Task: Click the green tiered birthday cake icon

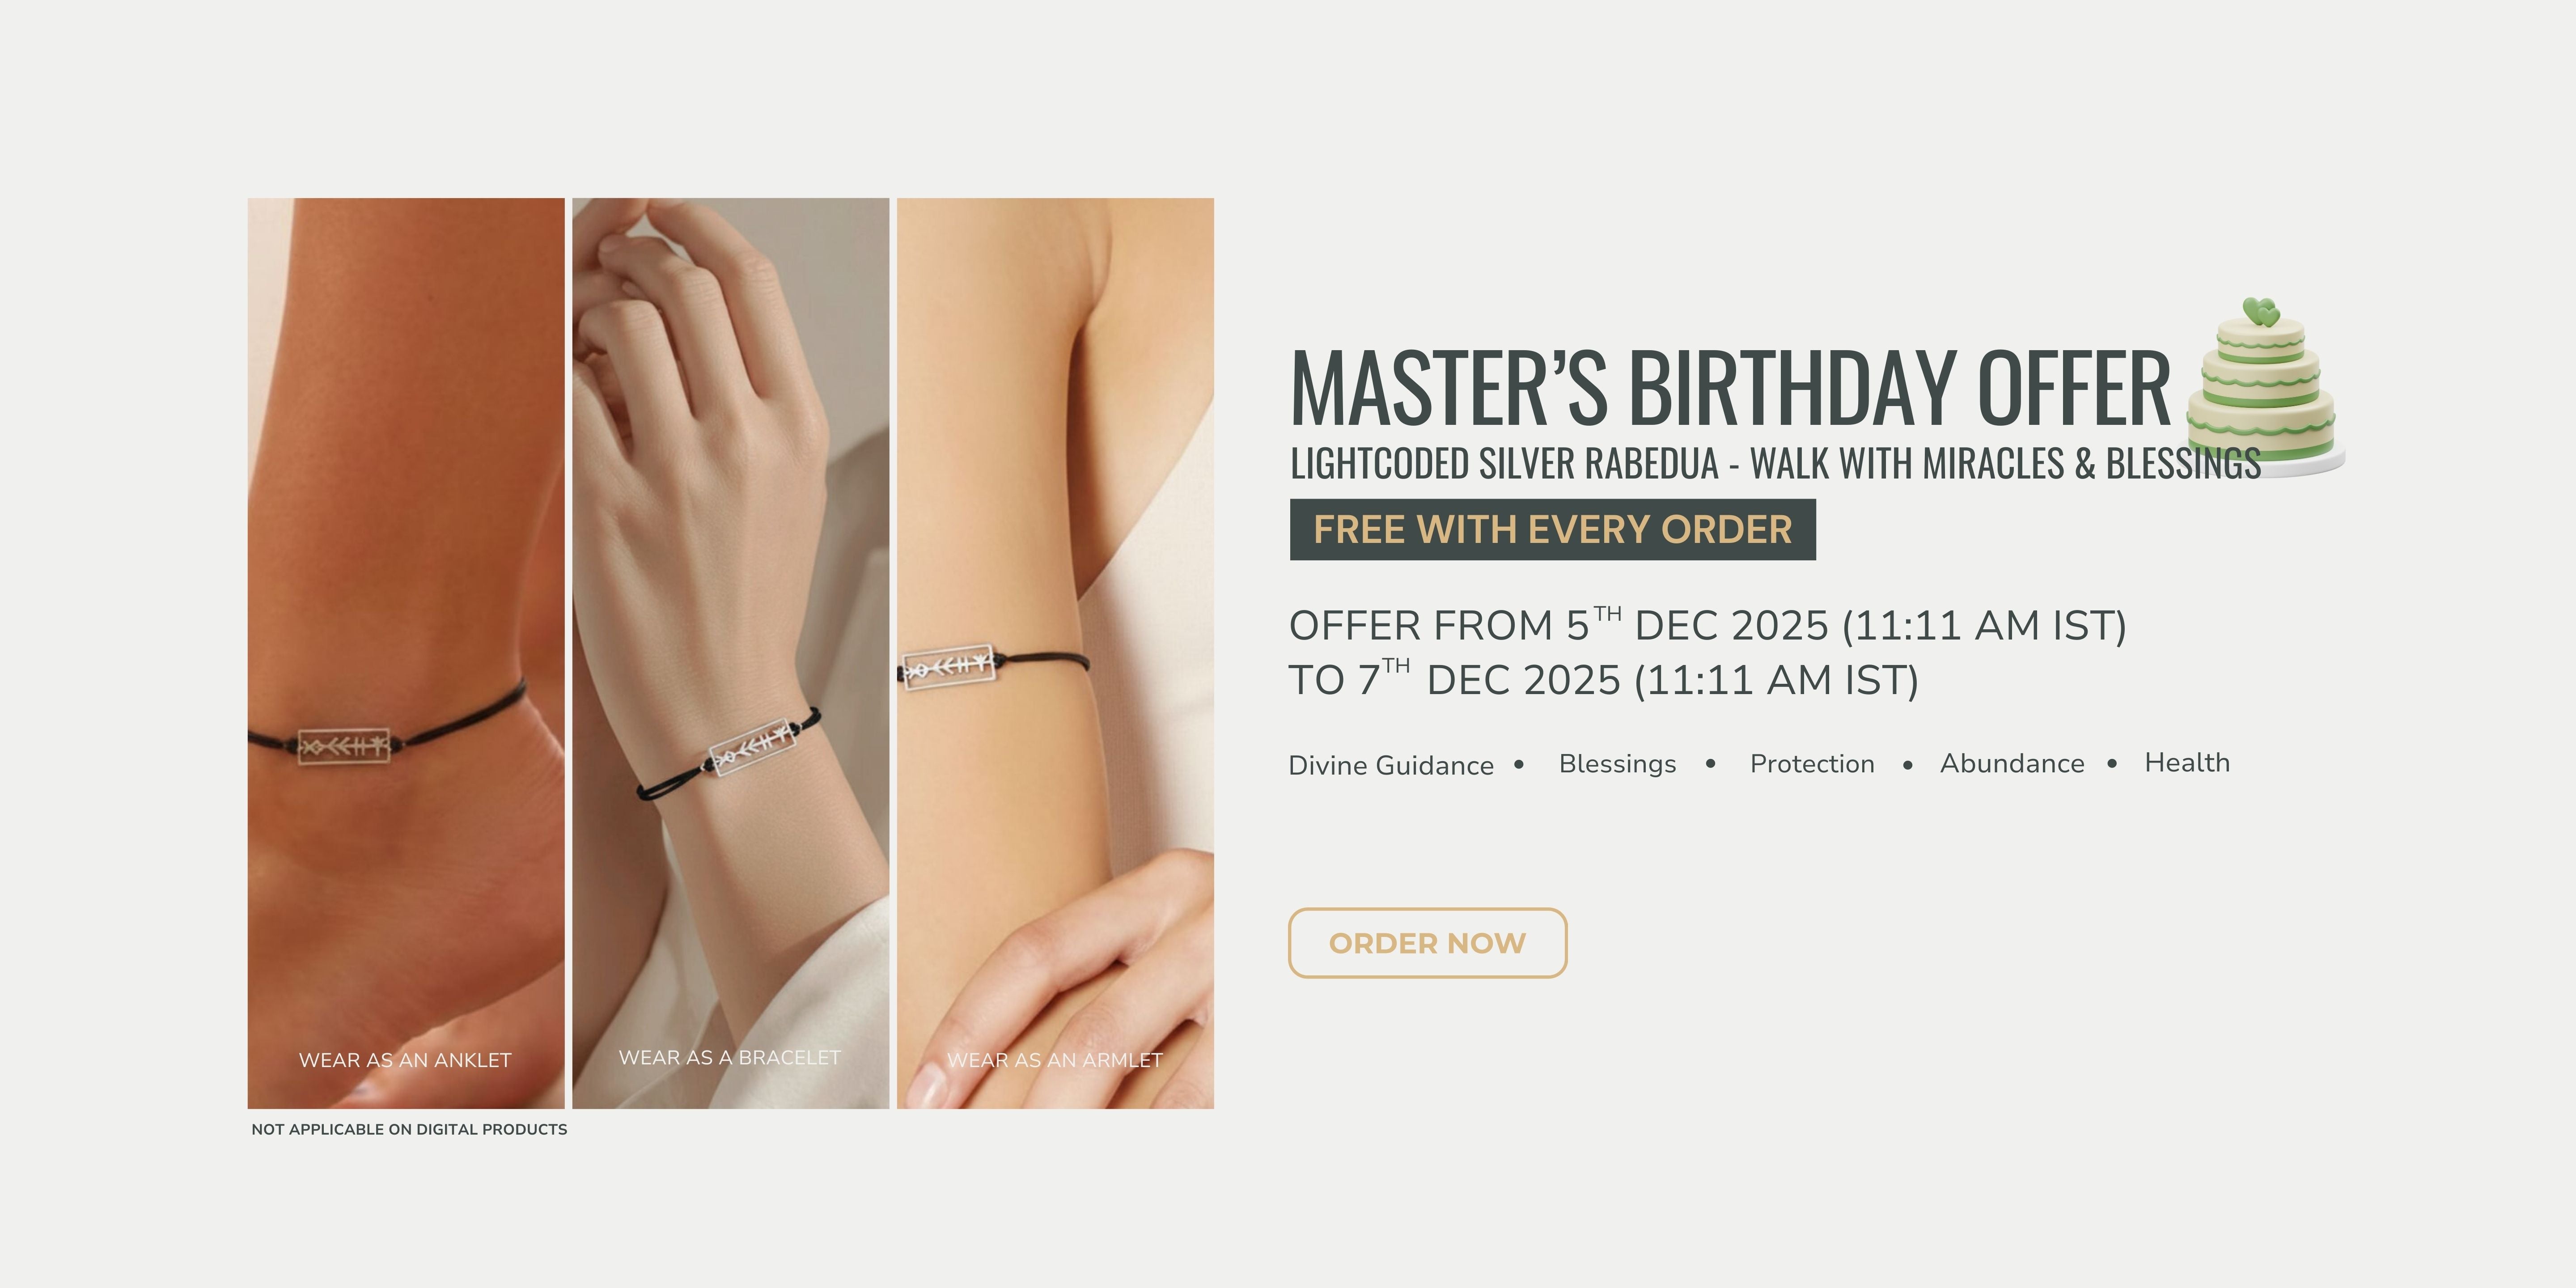Action: (x=2264, y=388)
